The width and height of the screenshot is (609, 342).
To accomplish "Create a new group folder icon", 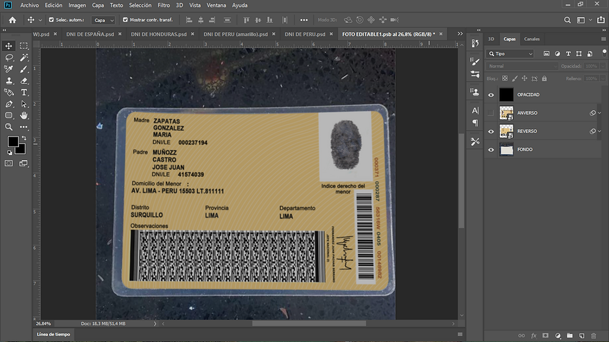I will click(x=570, y=335).
